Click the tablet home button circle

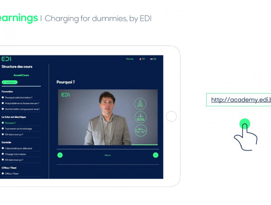click(x=171, y=116)
